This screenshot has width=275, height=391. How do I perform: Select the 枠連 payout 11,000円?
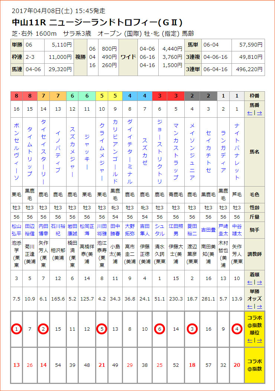[x=60, y=57]
